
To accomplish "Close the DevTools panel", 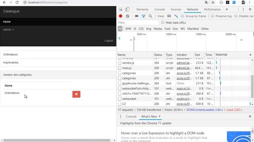I will (250, 9).
